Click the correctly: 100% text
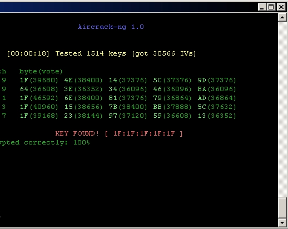 [x=57, y=142]
